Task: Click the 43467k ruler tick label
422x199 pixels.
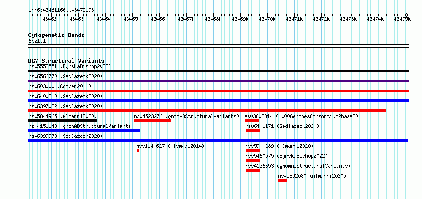Action: [x=186, y=19]
